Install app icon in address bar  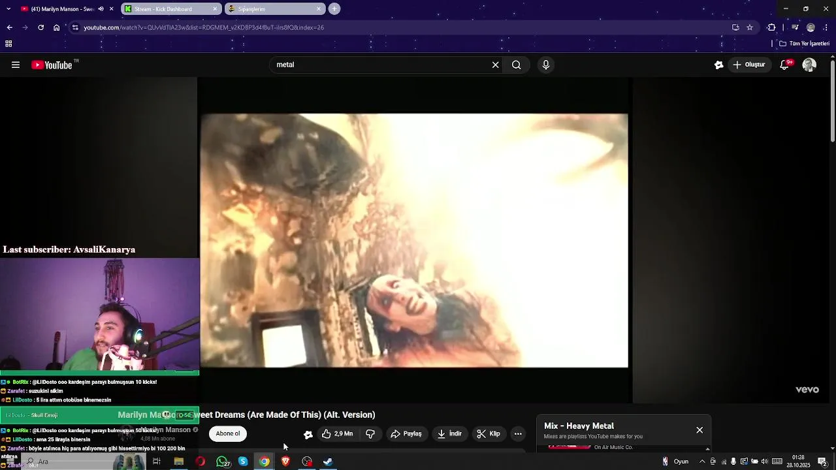point(735,27)
